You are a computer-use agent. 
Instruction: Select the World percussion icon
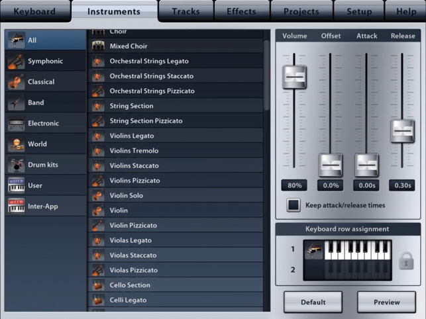(17, 144)
